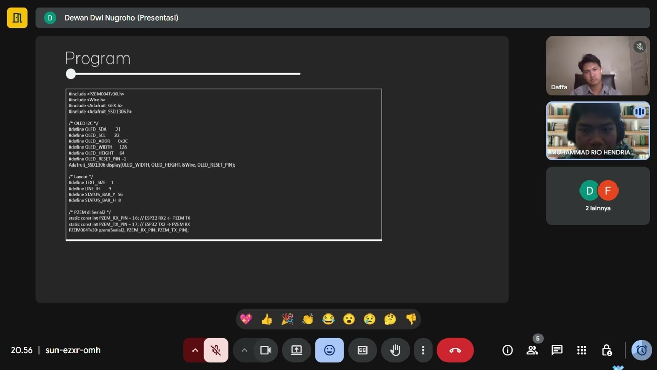The height and width of the screenshot is (370, 657).
Task: Start presenting your screen
Action: (297, 350)
